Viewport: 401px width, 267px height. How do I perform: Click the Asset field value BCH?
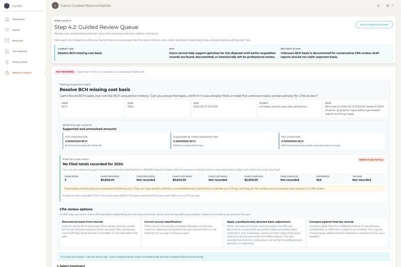click(65, 106)
